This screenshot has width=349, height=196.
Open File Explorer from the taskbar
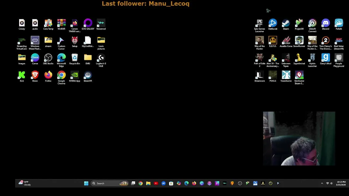tap(148, 183)
